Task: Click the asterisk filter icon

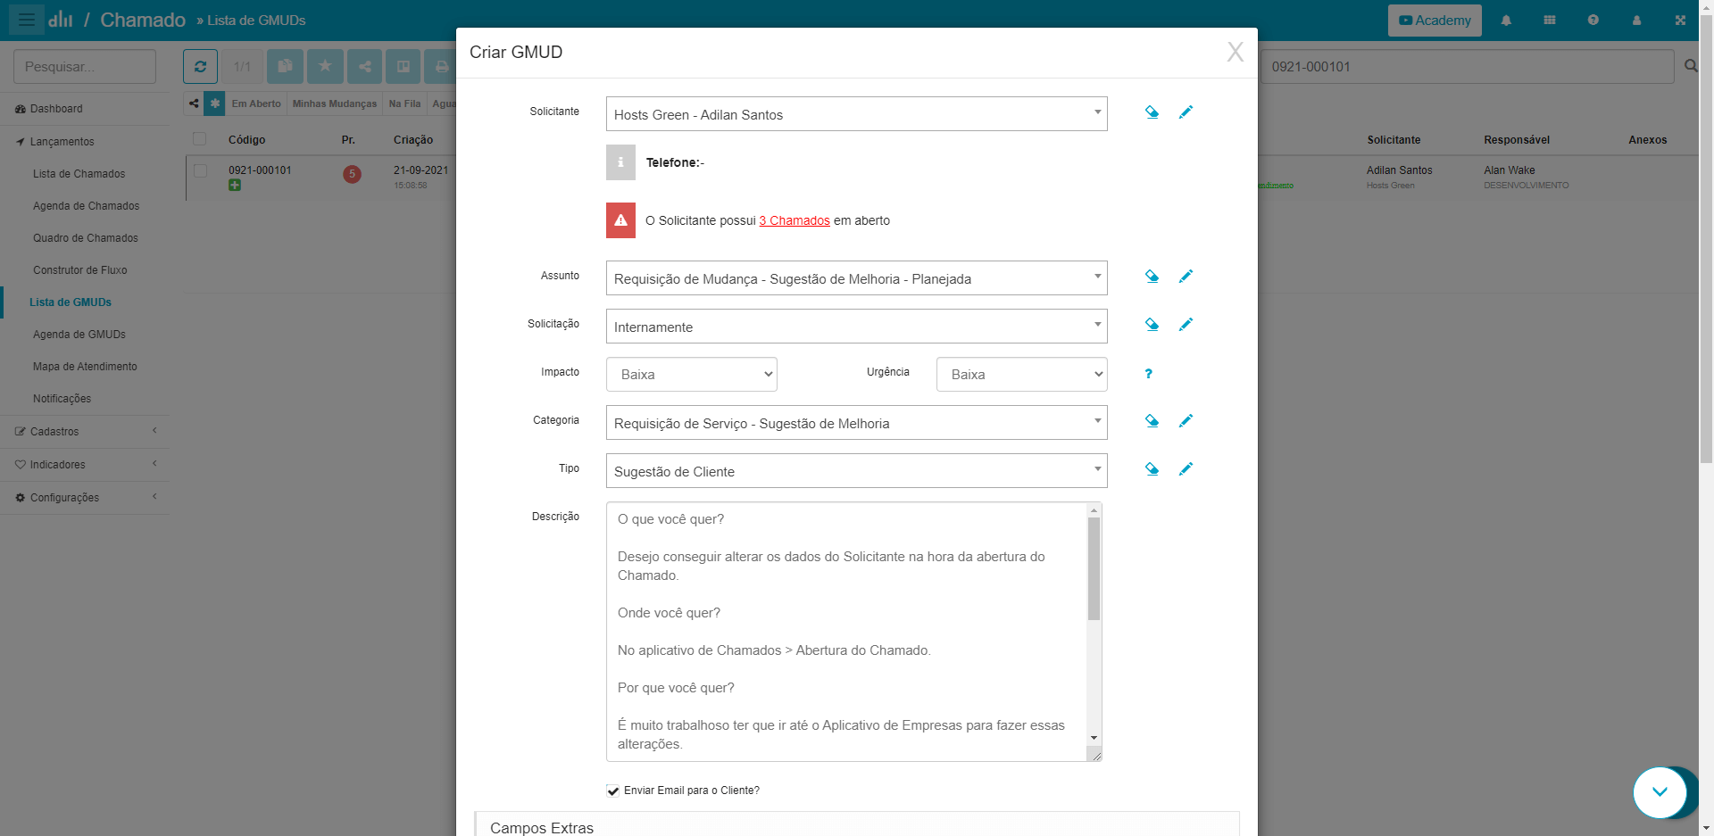Action: pyautogui.click(x=214, y=103)
